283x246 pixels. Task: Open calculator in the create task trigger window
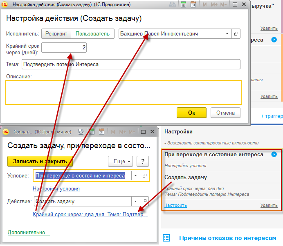coord(92,132)
